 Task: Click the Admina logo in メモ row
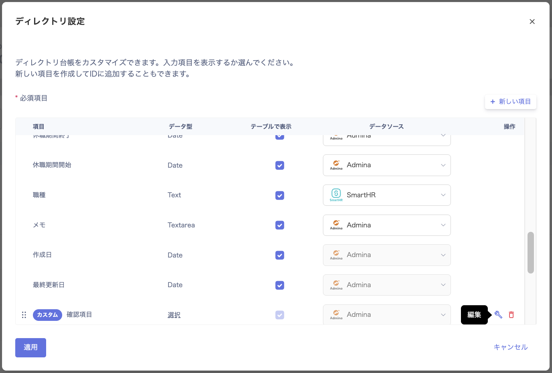pyautogui.click(x=336, y=225)
